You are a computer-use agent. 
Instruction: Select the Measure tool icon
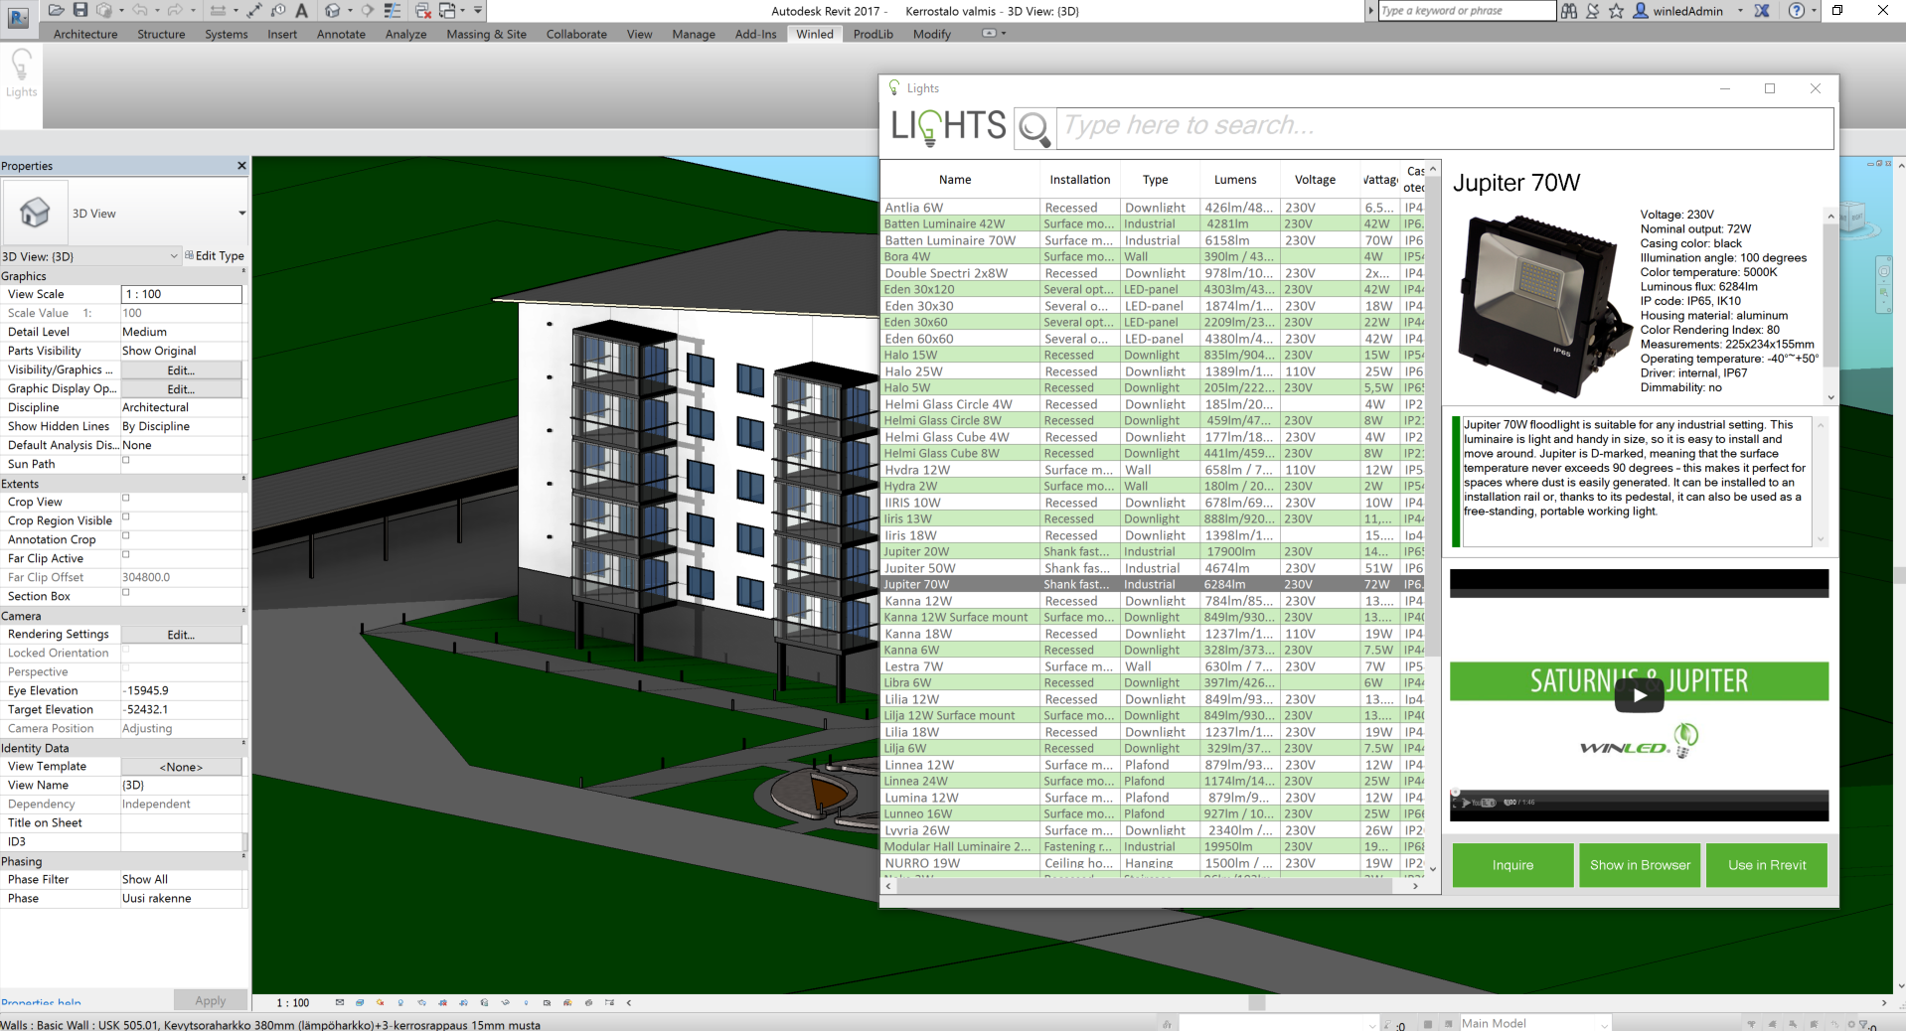218,10
